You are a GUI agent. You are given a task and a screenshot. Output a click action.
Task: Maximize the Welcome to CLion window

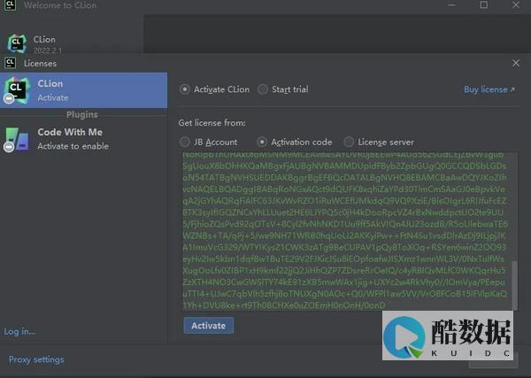coord(484,4)
